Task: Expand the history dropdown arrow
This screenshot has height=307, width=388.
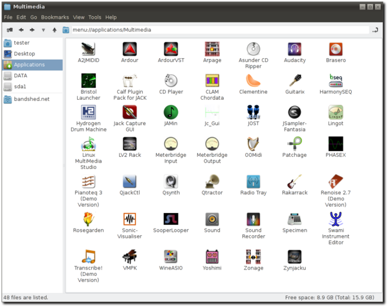Action: (43, 30)
